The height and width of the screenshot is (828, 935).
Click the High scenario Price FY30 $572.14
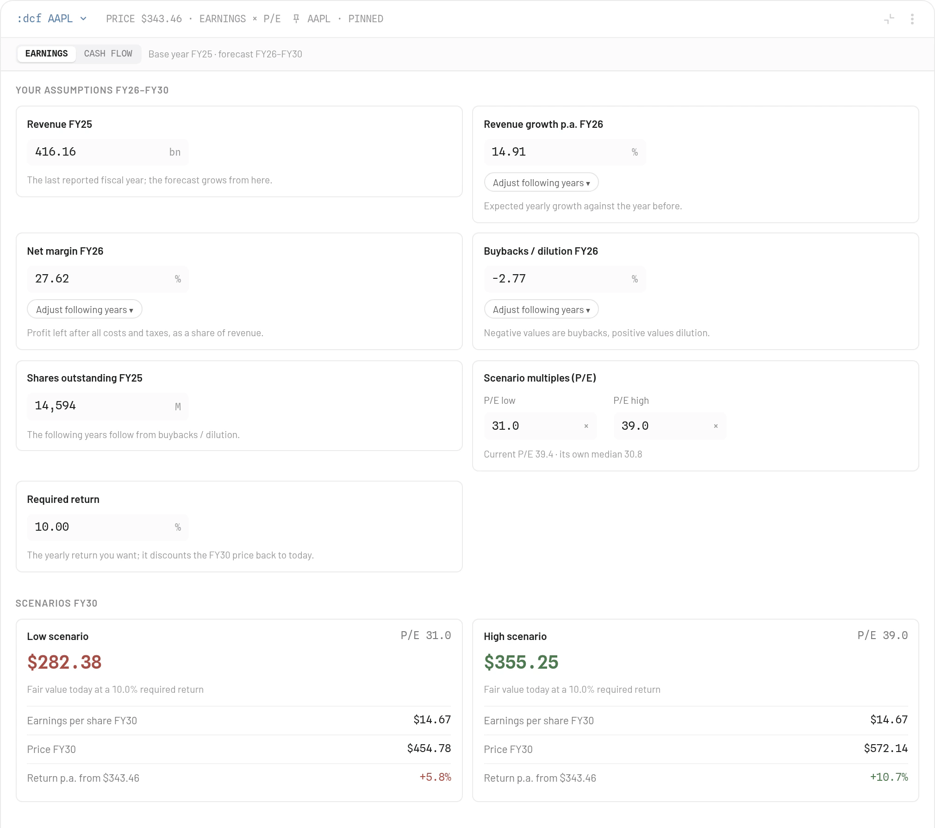[885, 748]
